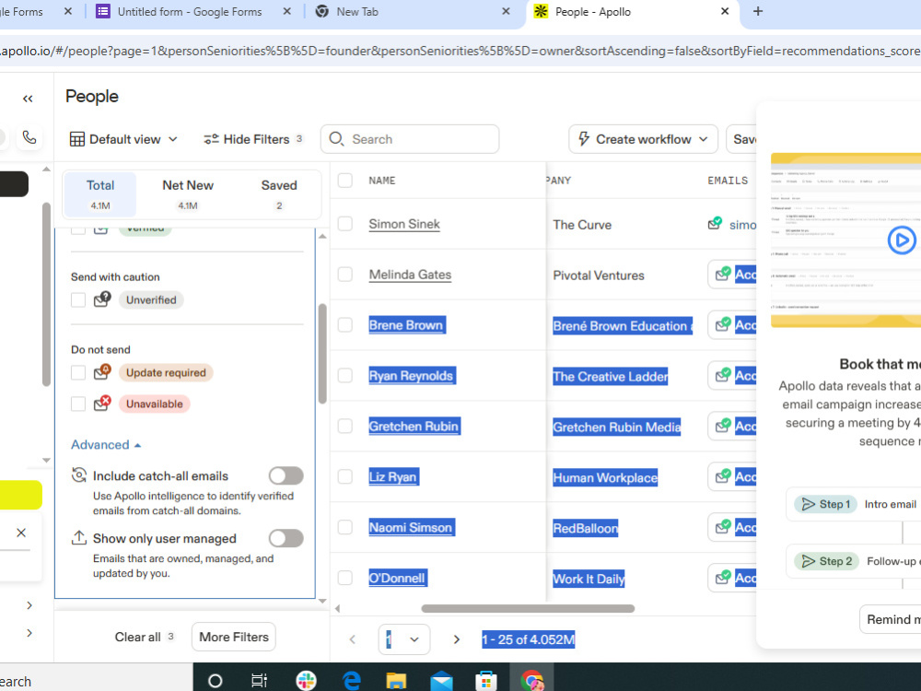
Task: Check the Unverified email filter
Action: [78, 299]
